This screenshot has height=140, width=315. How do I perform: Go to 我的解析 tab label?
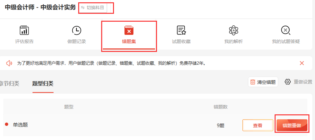234,42
